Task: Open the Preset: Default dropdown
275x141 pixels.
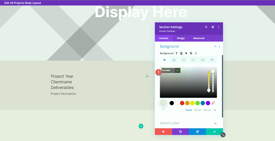Action: 168,31
